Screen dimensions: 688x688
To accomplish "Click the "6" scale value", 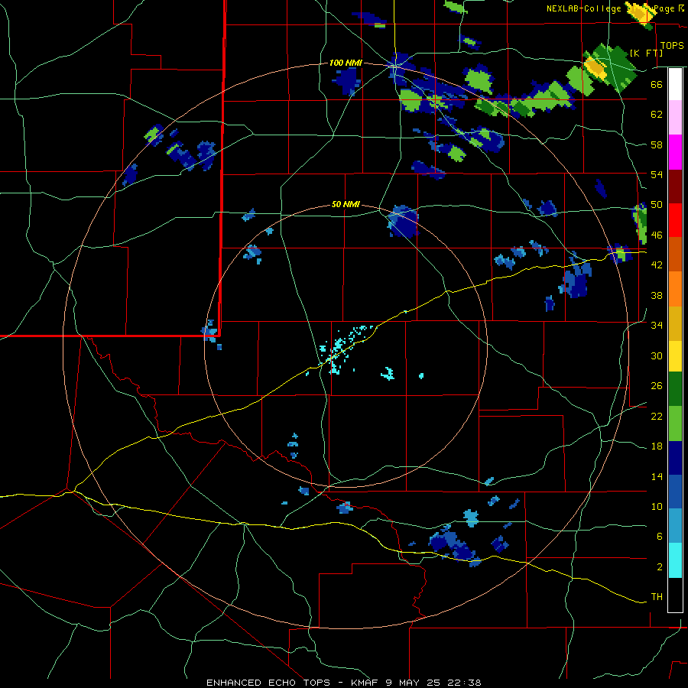I will click(x=660, y=537).
